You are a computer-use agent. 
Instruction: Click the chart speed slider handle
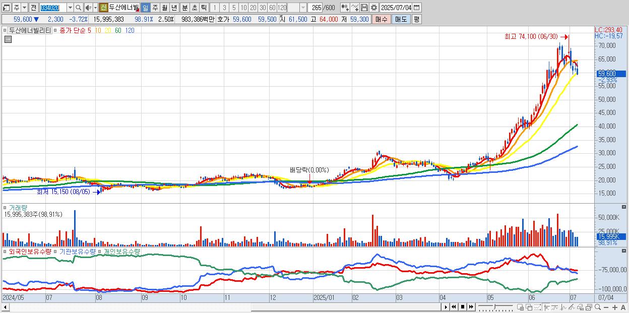point(495,306)
